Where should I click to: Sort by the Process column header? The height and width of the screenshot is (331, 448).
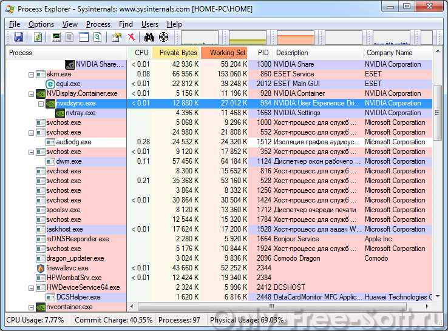click(66, 53)
